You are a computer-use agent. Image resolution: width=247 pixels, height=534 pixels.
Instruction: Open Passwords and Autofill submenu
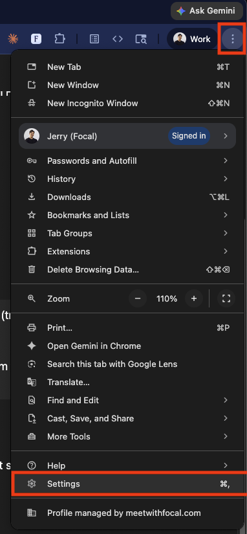128,161
